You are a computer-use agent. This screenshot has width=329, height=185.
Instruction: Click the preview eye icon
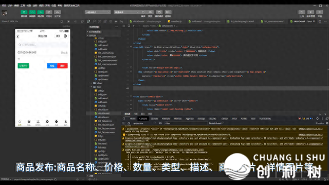click(x=150, y=12)
